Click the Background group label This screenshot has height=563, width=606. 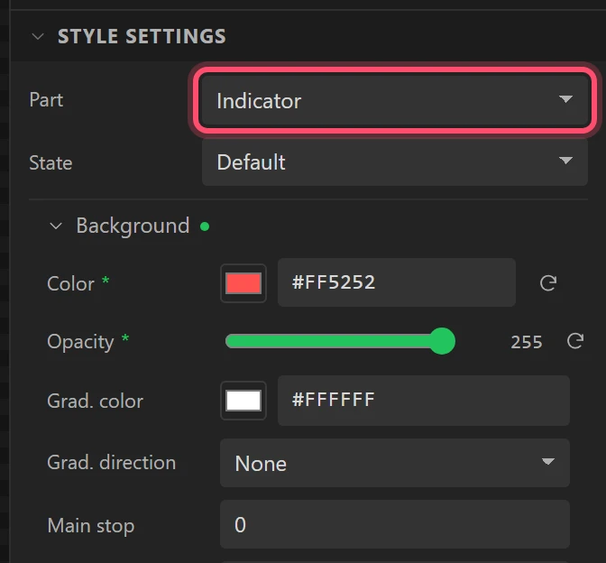tap(133, 226)
